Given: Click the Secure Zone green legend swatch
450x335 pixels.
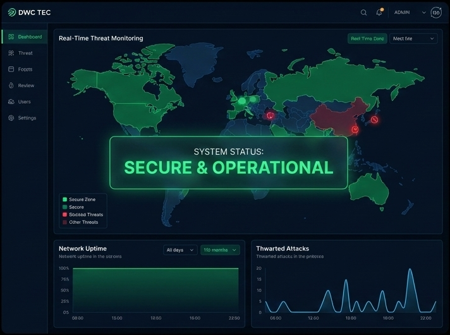Looking at the screenshot, I should click(64, 199).
